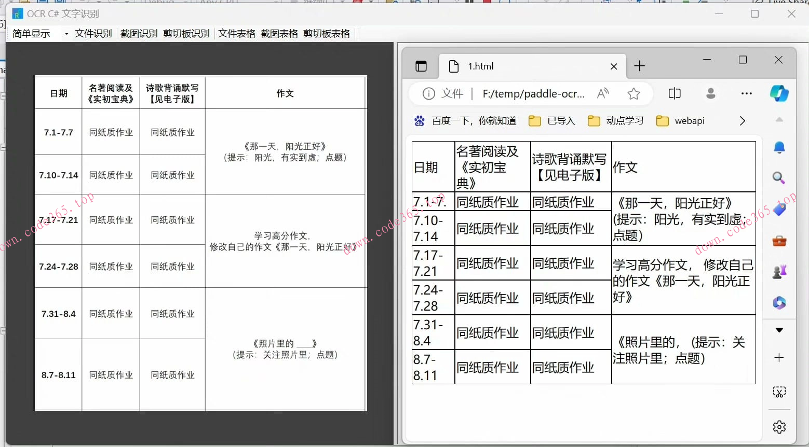Screen dimensions: 809x447
Task: Open the sidebar notifications bell
Action: coord(779,148)
